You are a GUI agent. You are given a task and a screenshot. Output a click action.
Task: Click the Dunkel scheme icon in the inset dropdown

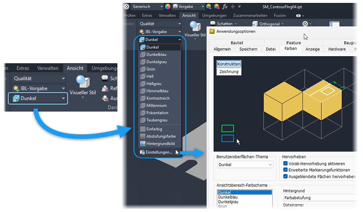(x=16, y=98)
